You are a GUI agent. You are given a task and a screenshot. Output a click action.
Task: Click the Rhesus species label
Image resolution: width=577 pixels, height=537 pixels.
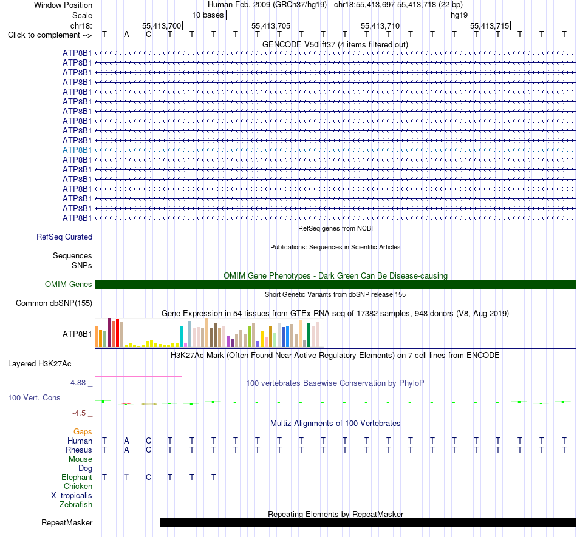click(x=79, y=450)
